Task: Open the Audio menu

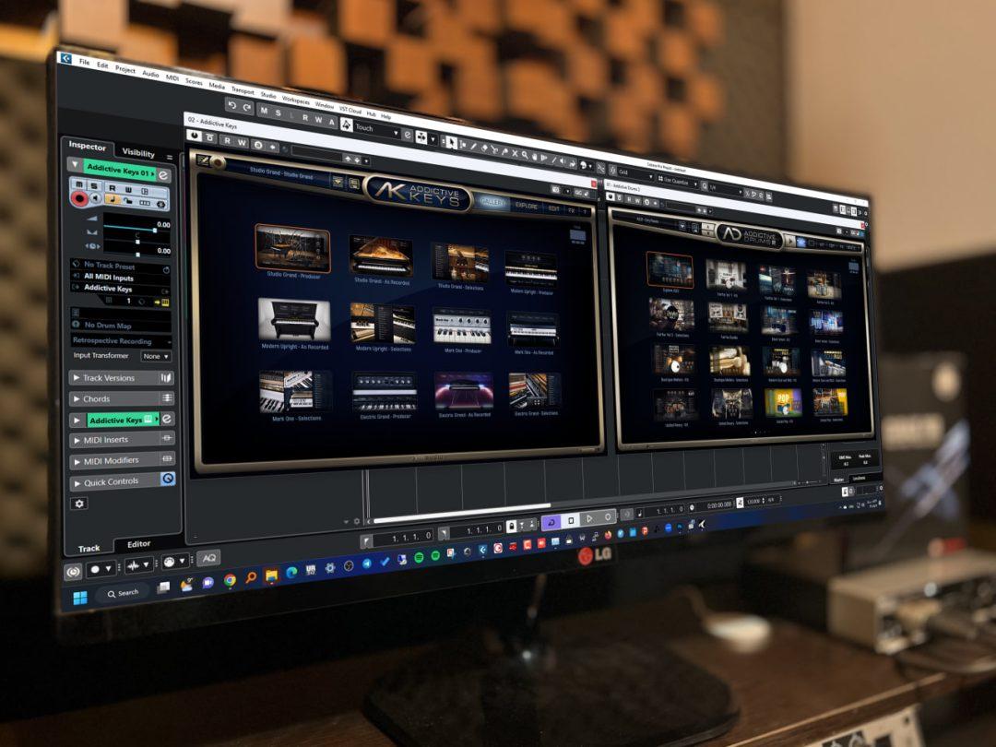Action: pos(150,74)
